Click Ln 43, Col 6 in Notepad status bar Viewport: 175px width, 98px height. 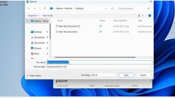62,86
